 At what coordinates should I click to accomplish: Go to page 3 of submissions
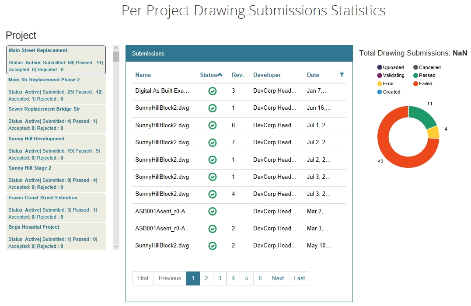tap(220, 278)
